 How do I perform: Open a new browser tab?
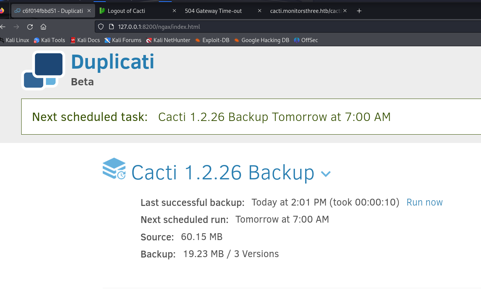point(359,11)
